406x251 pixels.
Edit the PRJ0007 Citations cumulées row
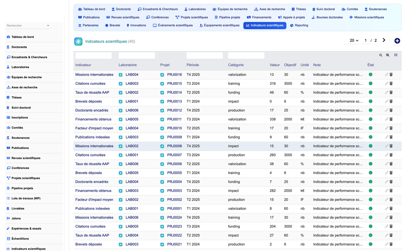click(386, 155)
